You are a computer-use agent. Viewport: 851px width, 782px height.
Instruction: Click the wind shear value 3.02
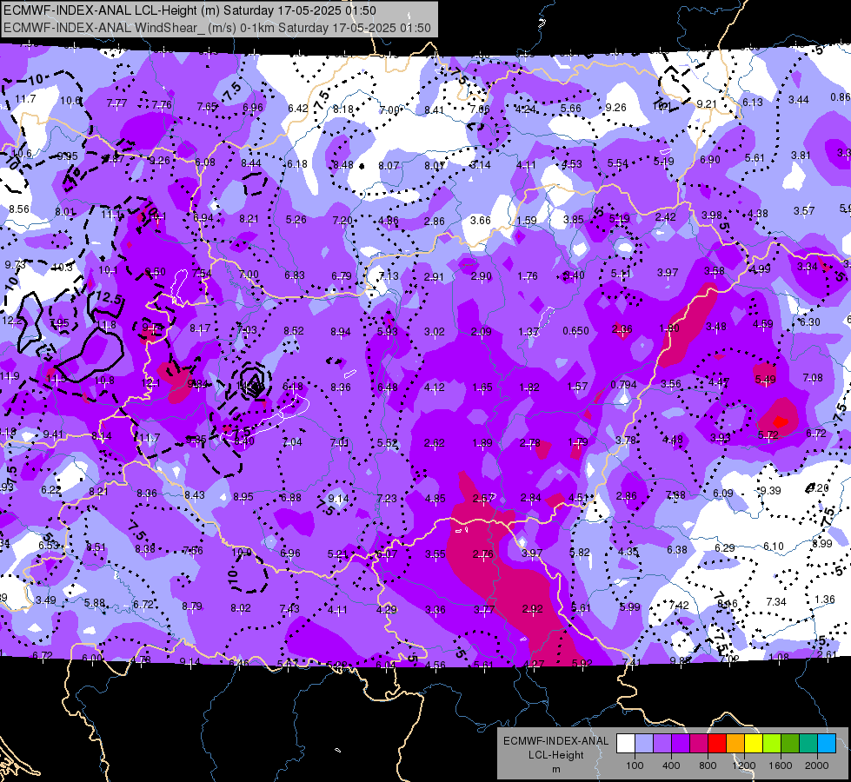tap(434, 332)
